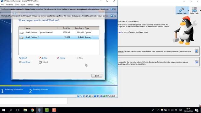Dismiss the Auto capture keyboard notification
The image size is (201, 113).
pyautogui.click(x=111, y=9)
